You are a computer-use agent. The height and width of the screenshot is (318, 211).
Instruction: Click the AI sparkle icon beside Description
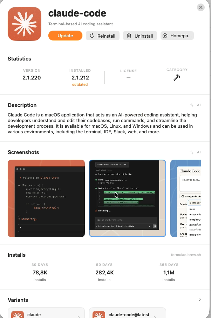pyautogui.click(x=192, y=105)
